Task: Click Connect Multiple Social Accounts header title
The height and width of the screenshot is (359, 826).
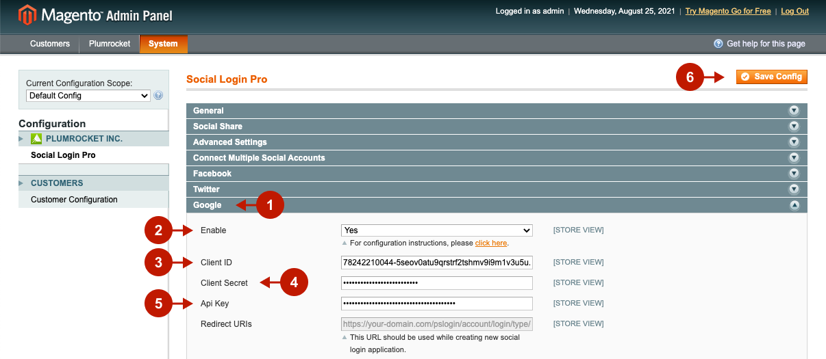Action: [x=259, y=158]
